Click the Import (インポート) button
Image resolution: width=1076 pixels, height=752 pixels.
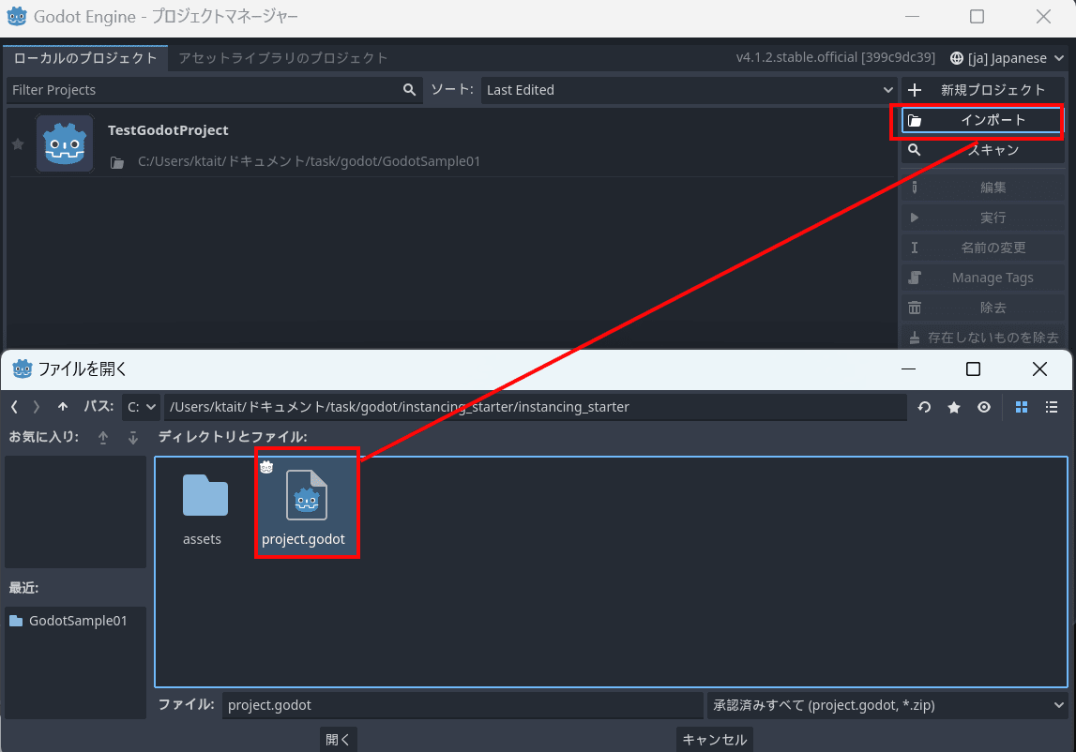981,121
